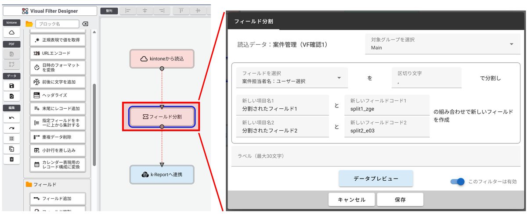Select the フィールド追加 block

coord(58,199)
